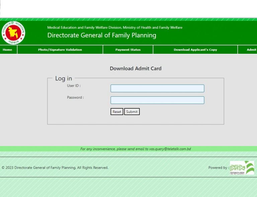
Task: Click the Download Admit Card heading
Action: [x=136, y=68]
